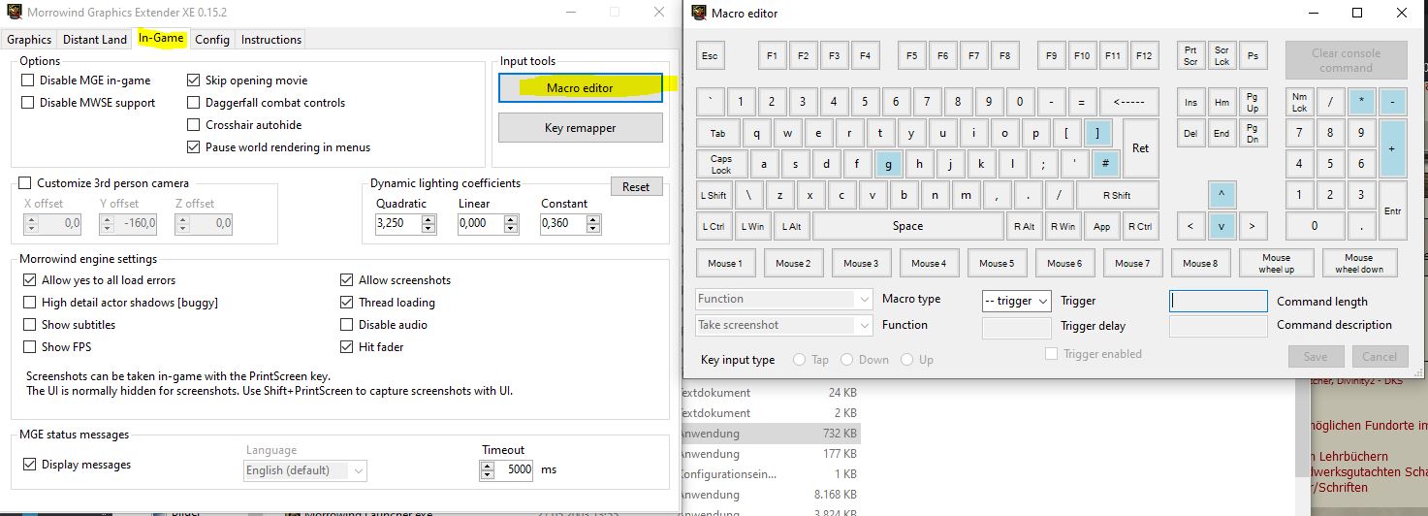Select the F12 key button
Image resolution: width=1428 pixels, height=516 pixels.
(1144, 56)
